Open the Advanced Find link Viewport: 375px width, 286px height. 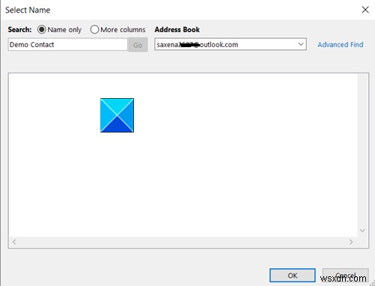[341, 45]
